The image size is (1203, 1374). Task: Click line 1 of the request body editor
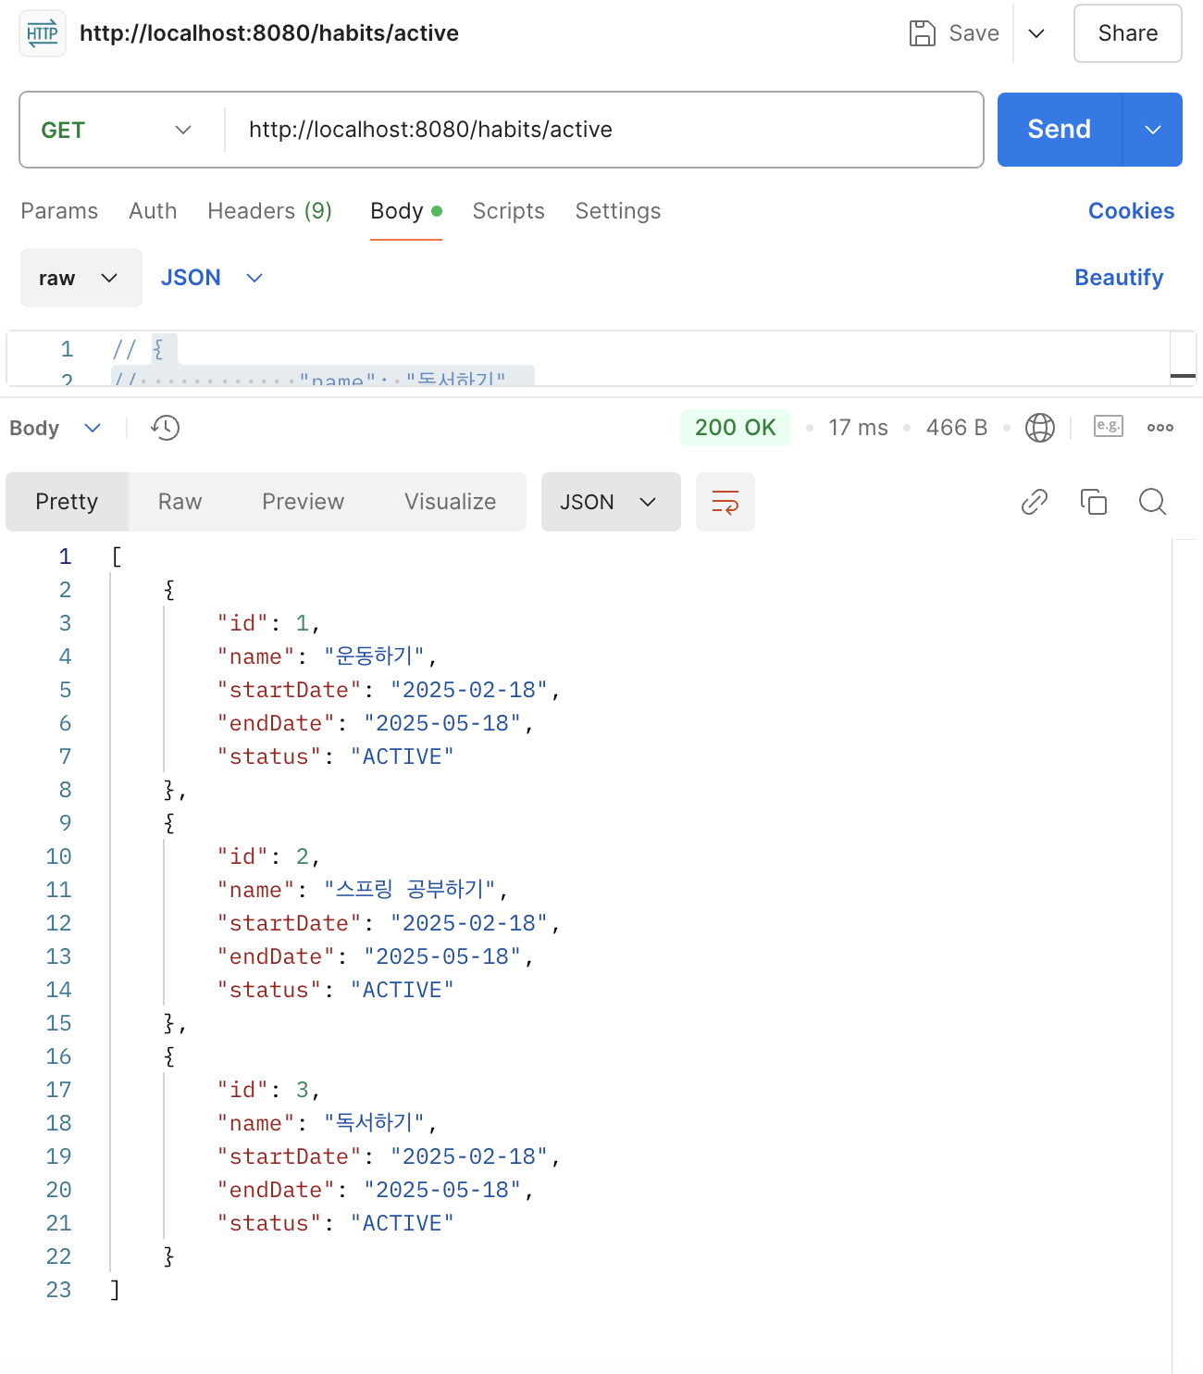tap(611, 349)
